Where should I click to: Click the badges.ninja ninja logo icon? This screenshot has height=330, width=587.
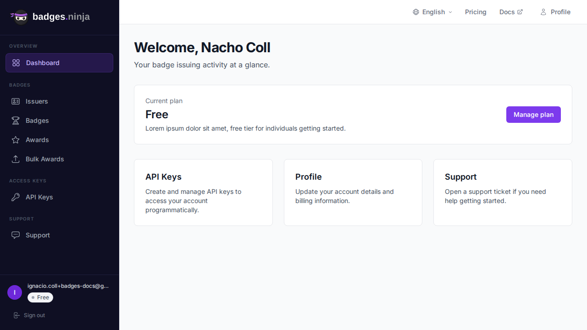point(20,17)
